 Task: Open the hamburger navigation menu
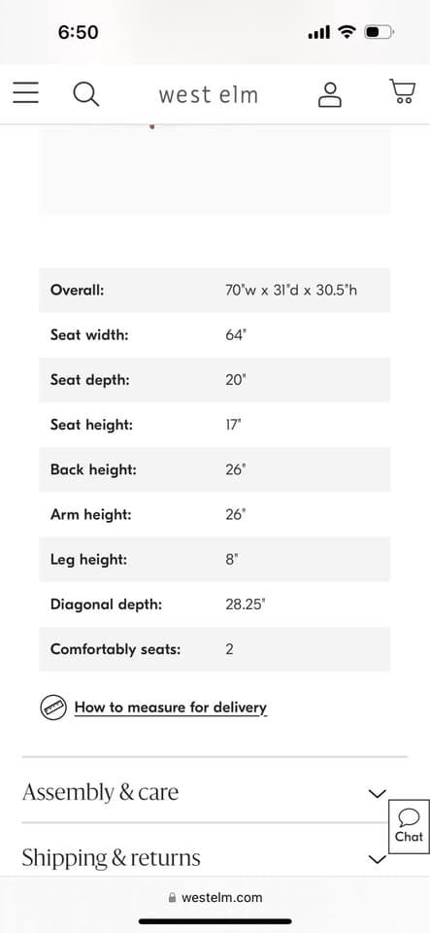point(25,93)
